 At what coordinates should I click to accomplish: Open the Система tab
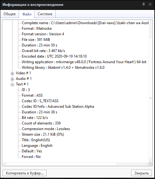(x=45, y=14)
